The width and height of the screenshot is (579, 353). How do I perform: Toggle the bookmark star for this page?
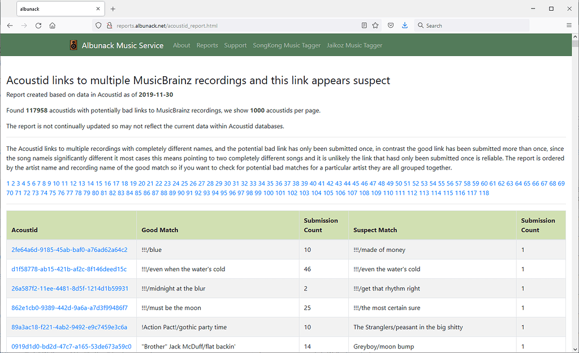click(x=375, y=25)
